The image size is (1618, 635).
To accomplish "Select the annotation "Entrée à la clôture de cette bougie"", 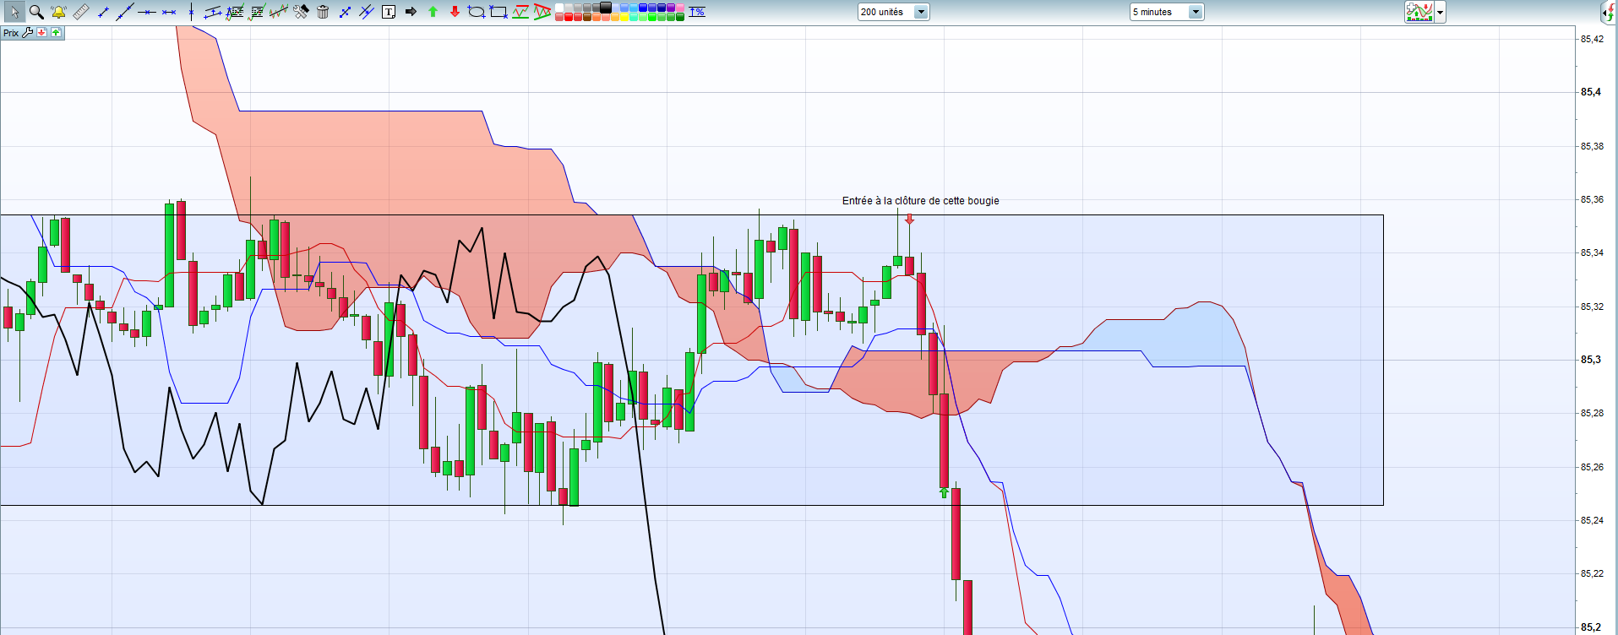I will 920,201.
